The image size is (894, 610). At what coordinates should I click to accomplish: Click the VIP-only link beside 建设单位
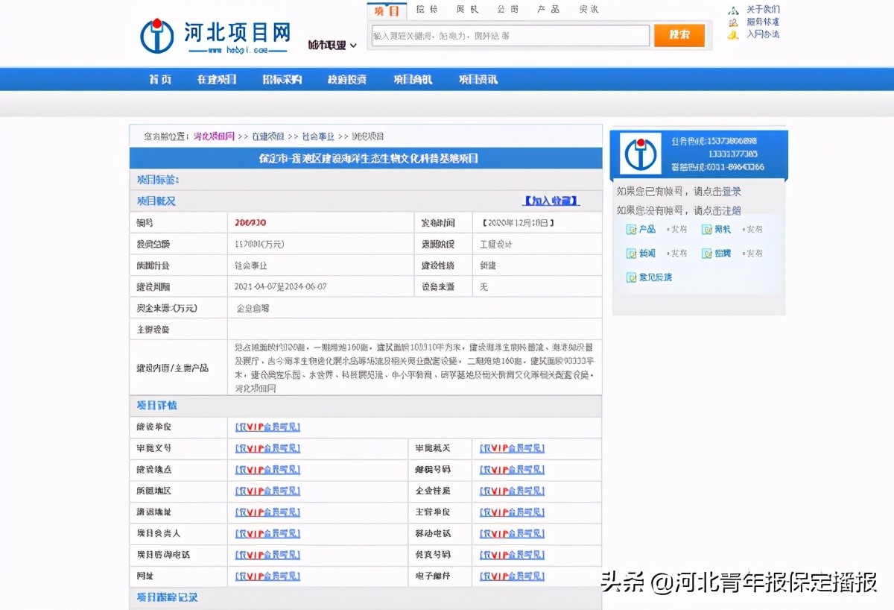[x=267, y=427]
